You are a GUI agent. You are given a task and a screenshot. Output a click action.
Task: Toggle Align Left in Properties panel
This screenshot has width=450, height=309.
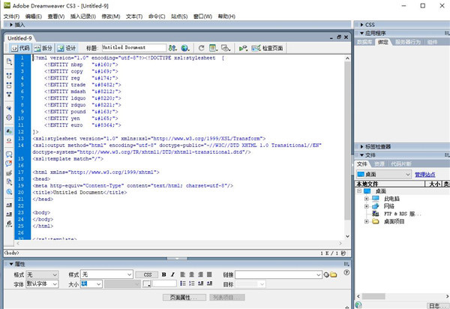[182, 274]
